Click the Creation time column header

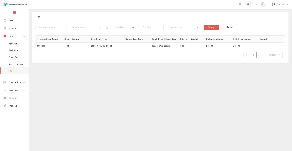(99, 39)
